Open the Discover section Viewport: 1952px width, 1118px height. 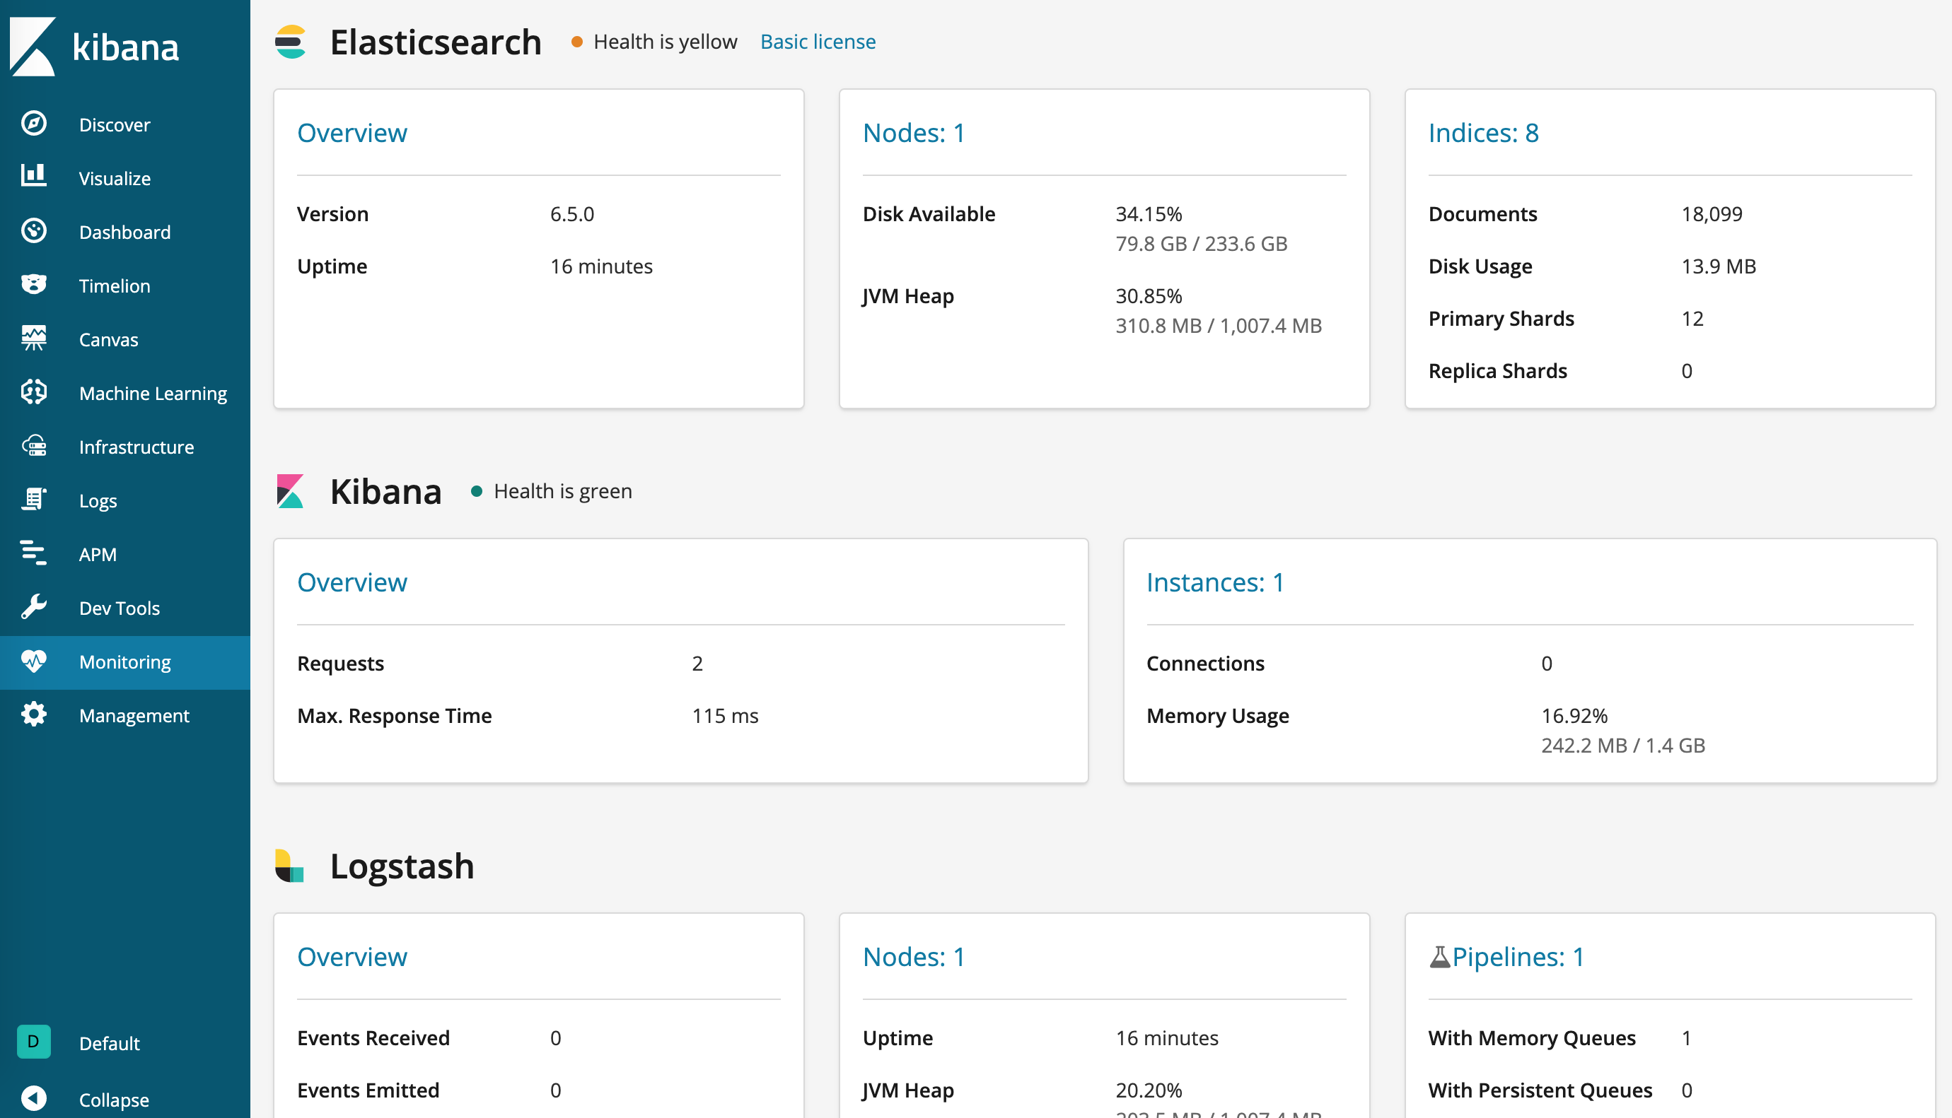pos(114,124)
